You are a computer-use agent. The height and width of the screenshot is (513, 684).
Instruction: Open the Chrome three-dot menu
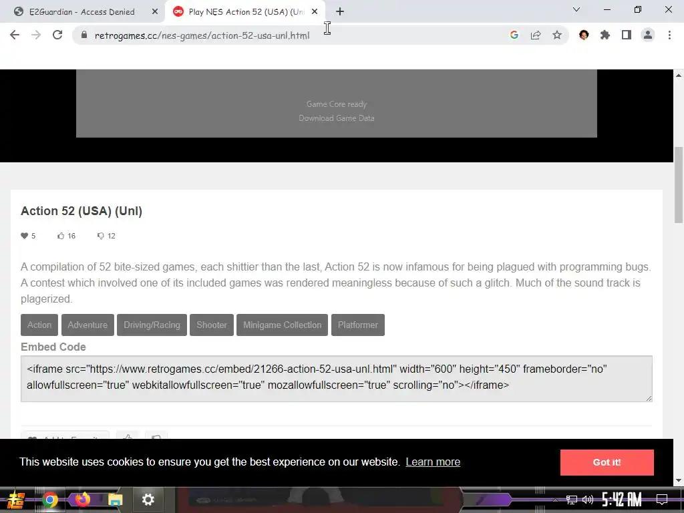669,35
